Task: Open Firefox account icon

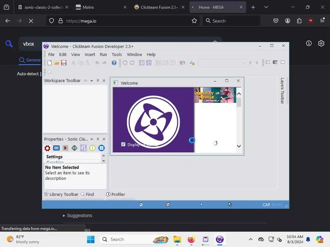Action: (x=287, y=21)
